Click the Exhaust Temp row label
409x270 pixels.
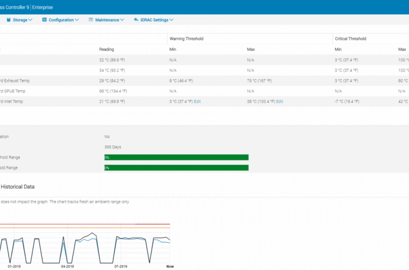click(15, 81)
